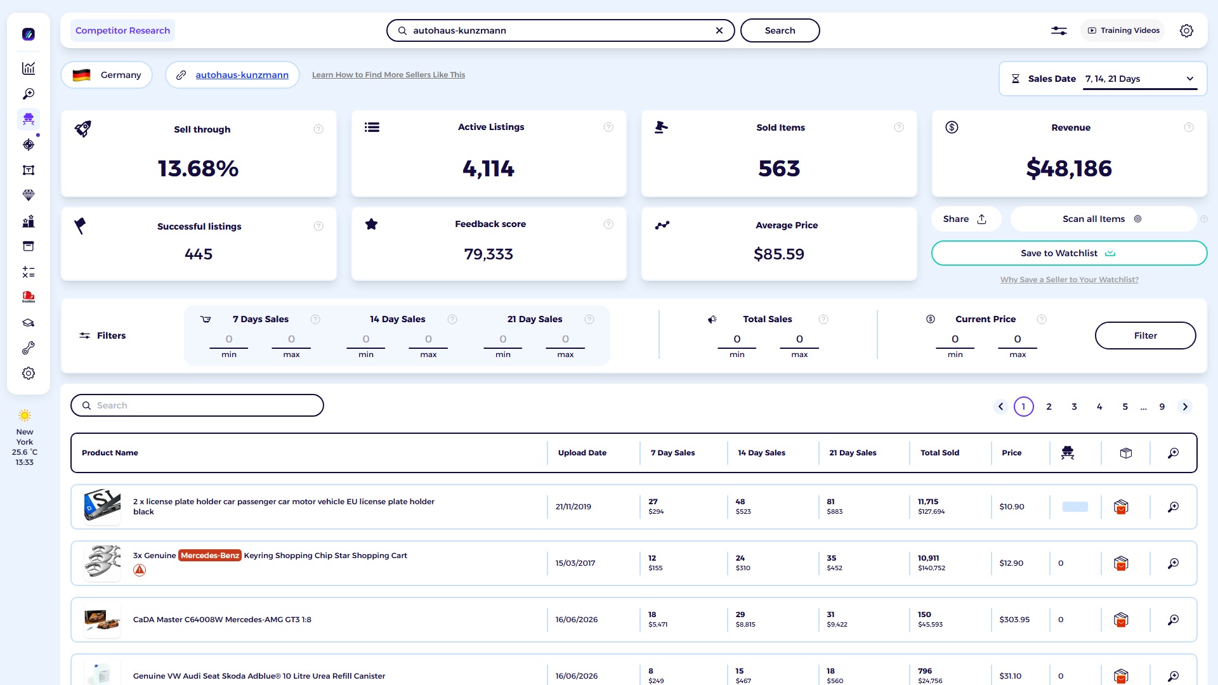
Task: Click the Successful listings help icon
Action: coord(318,226)
